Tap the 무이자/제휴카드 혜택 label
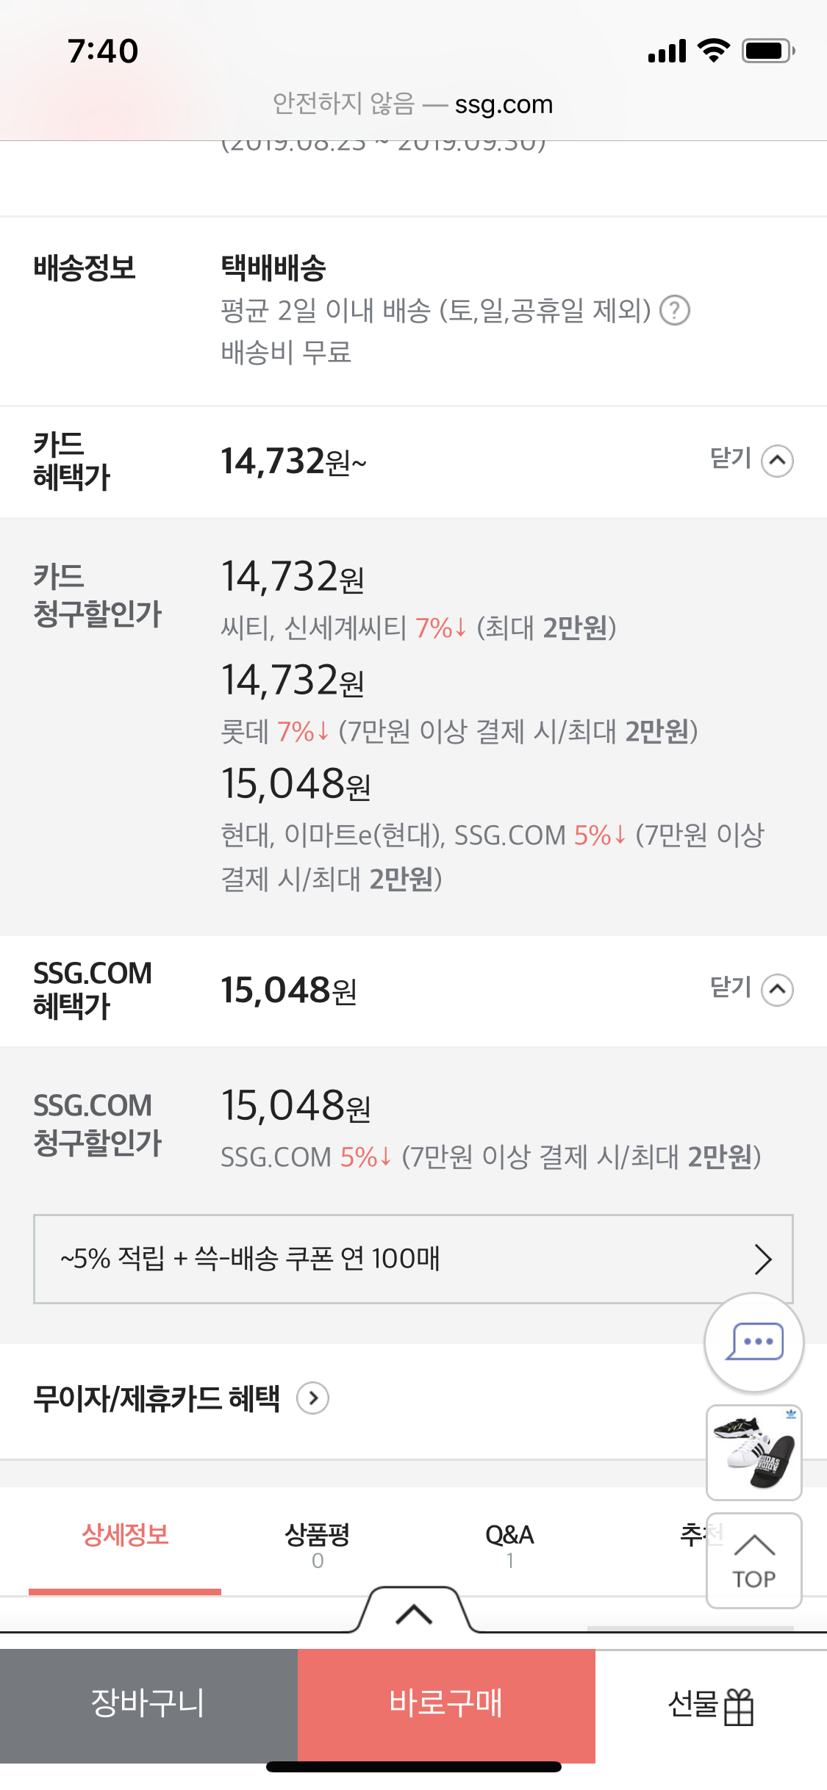Screen dimensions: 827x1790 (157, 1398)
